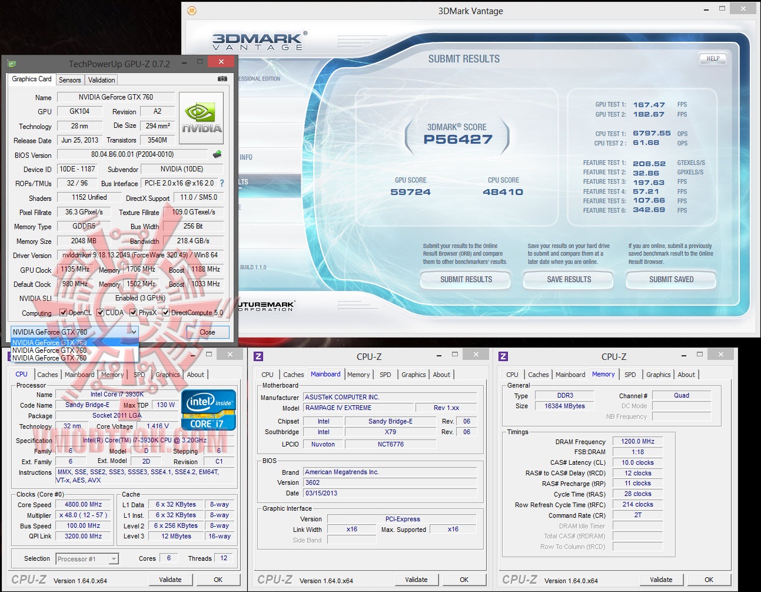Click the mainboard model RAMPAGE IV EXTREME
This screenshot has width=761, height=592.
coord(358,408)
